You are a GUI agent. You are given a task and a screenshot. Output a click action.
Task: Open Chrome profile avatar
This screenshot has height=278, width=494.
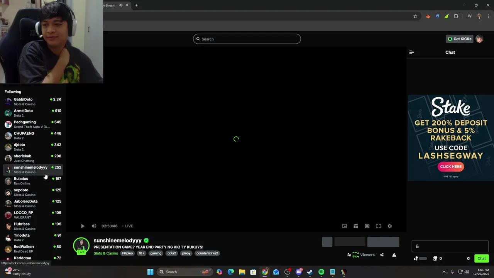[x=479, y=16]
